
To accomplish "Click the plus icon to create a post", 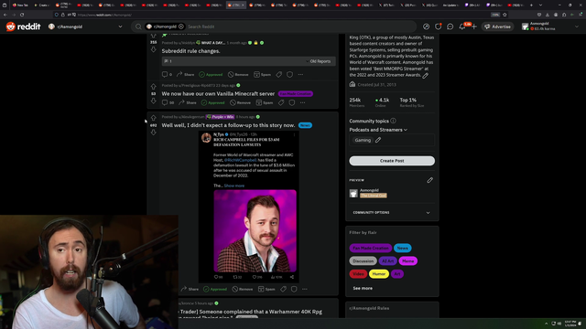I will pos(474,27).
